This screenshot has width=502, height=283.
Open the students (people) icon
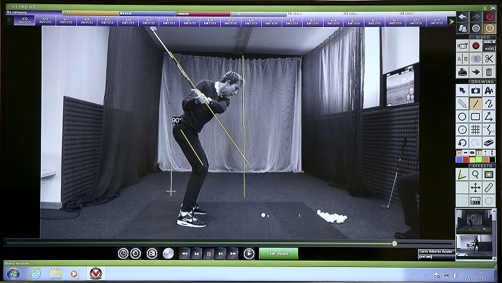pyautogui.click(x=462, y=28)
